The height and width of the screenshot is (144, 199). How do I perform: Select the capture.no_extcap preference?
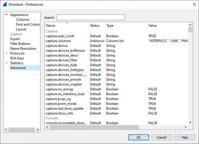116,89
